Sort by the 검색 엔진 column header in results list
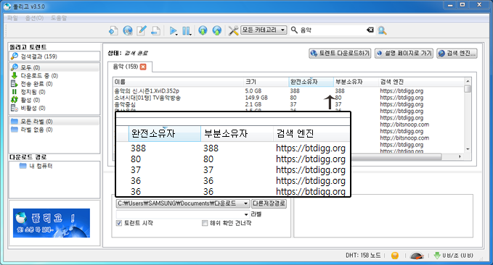 tap(421, 82)
